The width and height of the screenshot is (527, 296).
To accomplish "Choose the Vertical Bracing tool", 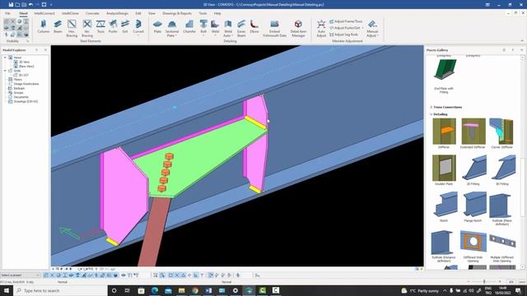I will (87, 28).
